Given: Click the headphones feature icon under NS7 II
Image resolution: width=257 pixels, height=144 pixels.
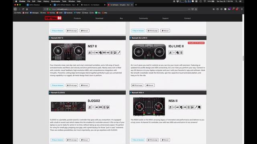Looking at the screenshot, I should tap(115, 52).
